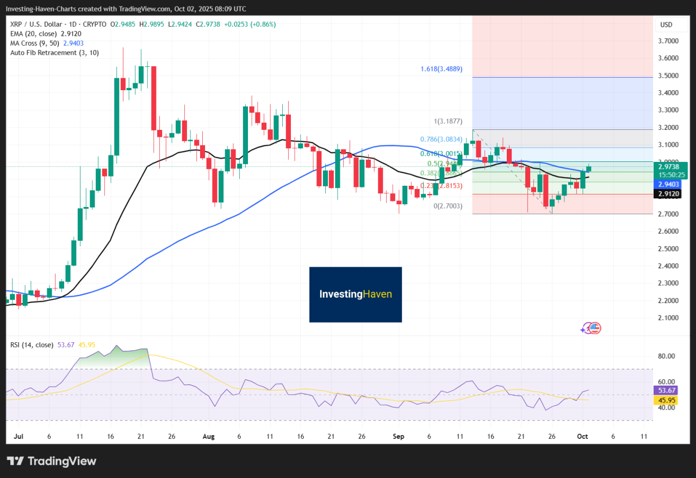Select the 0.786(3.0834) Fibonacci level label
The width and height of the screenshot is (696, 478).
(441, 139)
